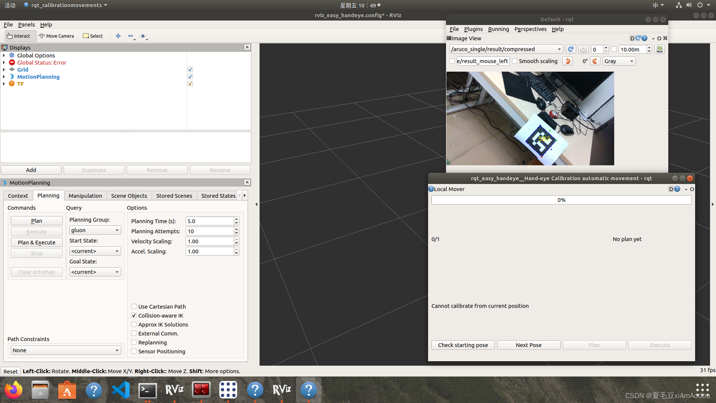Click the Planning Time field
The width and height of the screenshot is (716, 403).
(210, 221)
